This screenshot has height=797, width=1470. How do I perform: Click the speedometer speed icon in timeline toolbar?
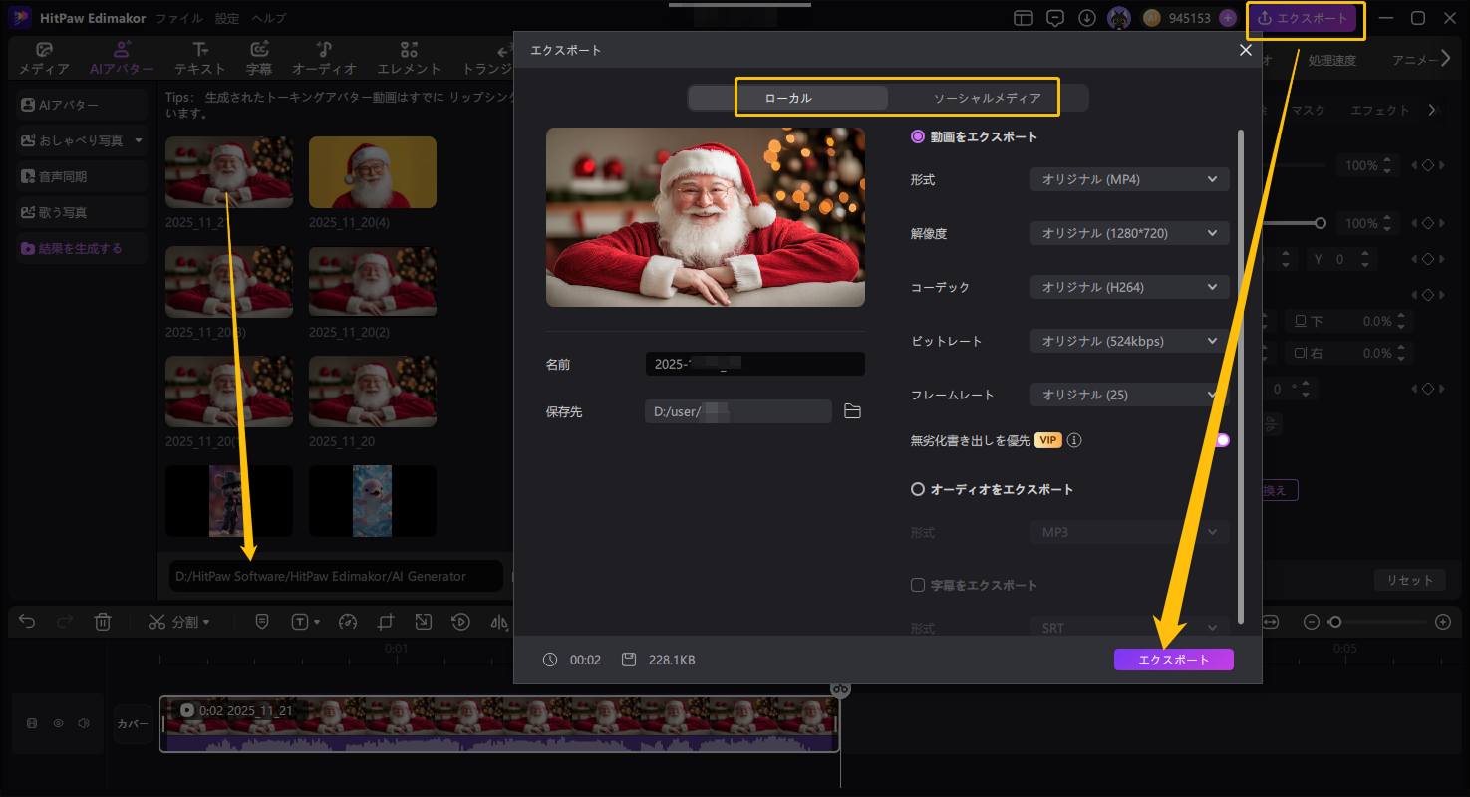347,622
